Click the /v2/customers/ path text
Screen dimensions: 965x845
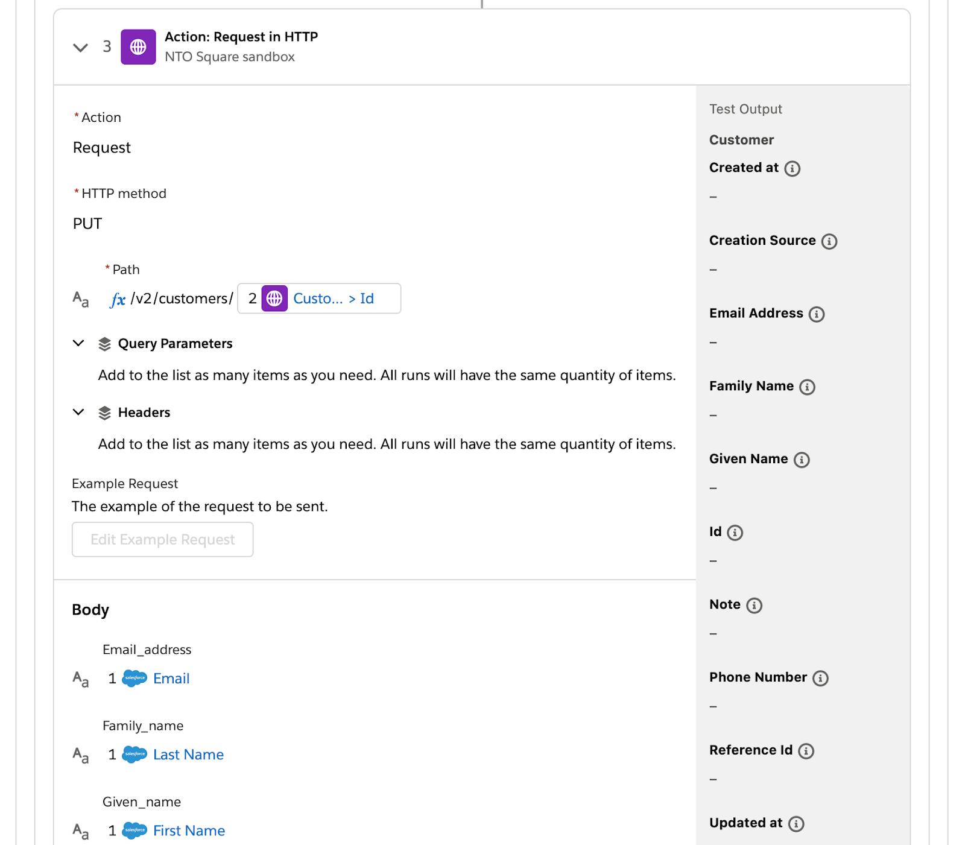click(x=182, y=299)
